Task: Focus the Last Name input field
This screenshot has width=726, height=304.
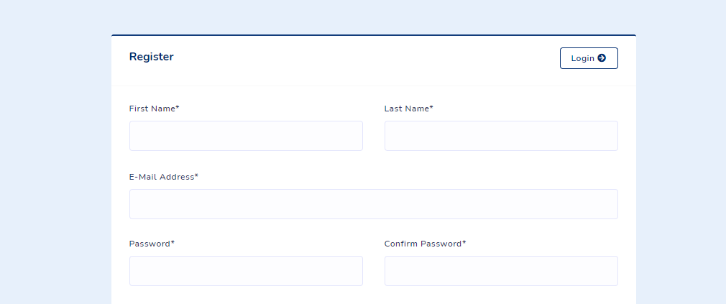Action: 501,136
